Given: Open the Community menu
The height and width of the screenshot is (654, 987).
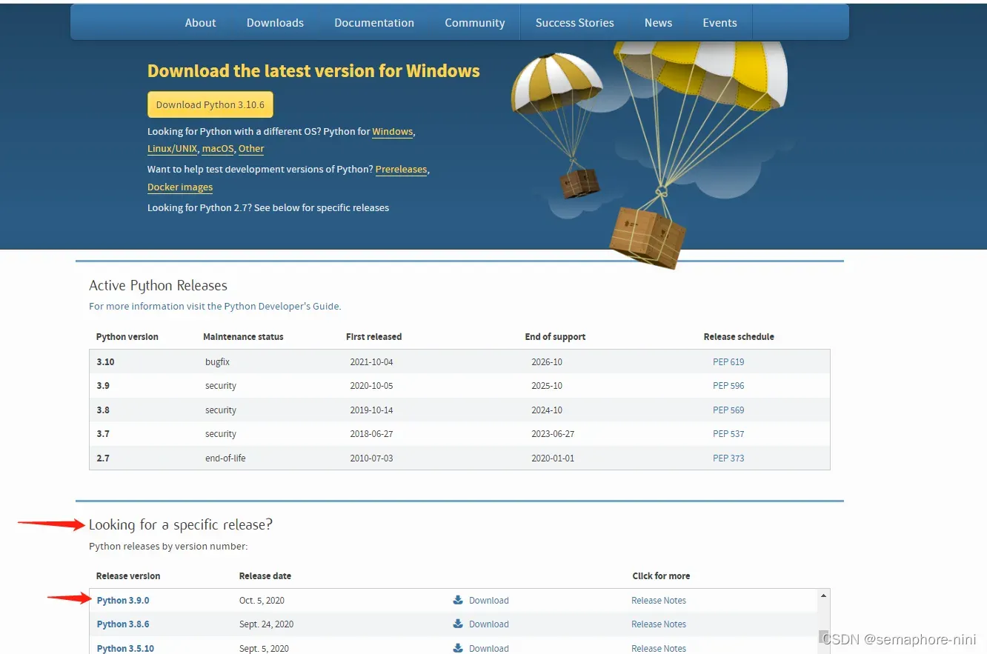Looking at the screenshot, I should point(475,23).
